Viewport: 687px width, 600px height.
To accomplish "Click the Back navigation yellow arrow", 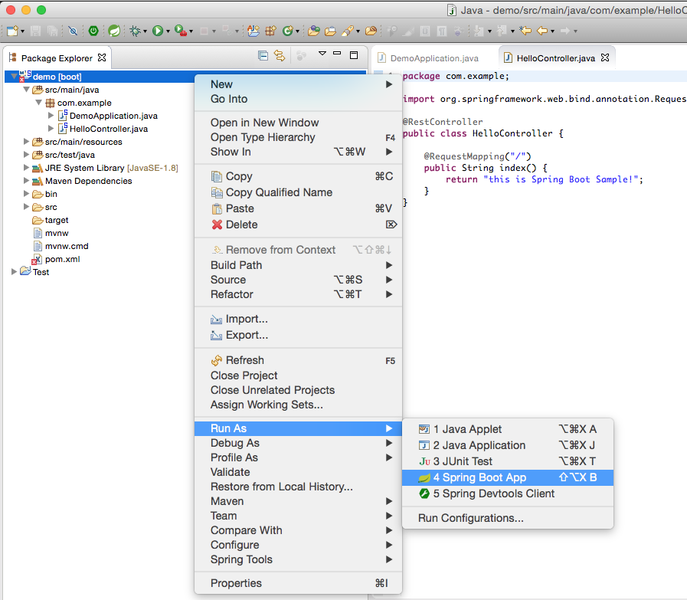I will 542,31.
